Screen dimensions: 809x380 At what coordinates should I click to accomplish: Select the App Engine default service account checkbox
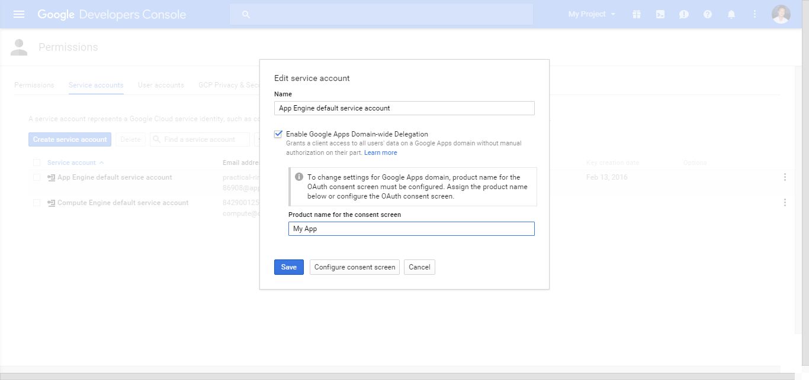coord(37,177)
